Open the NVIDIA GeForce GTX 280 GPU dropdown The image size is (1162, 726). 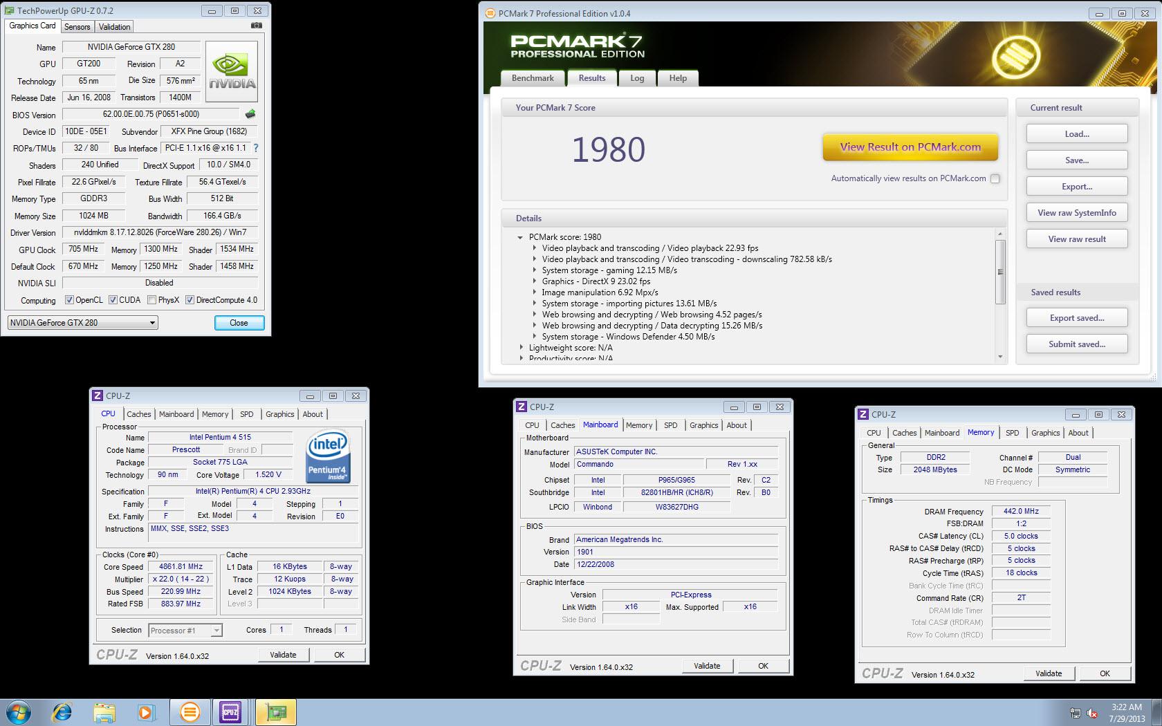coord(83,323)
